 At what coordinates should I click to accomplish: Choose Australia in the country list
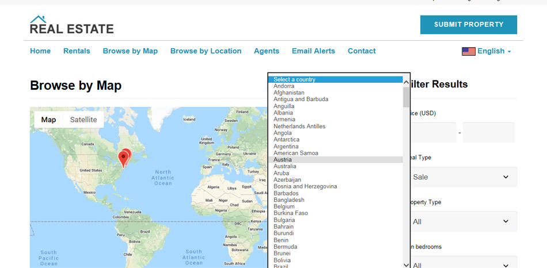(x=284, y=166)
